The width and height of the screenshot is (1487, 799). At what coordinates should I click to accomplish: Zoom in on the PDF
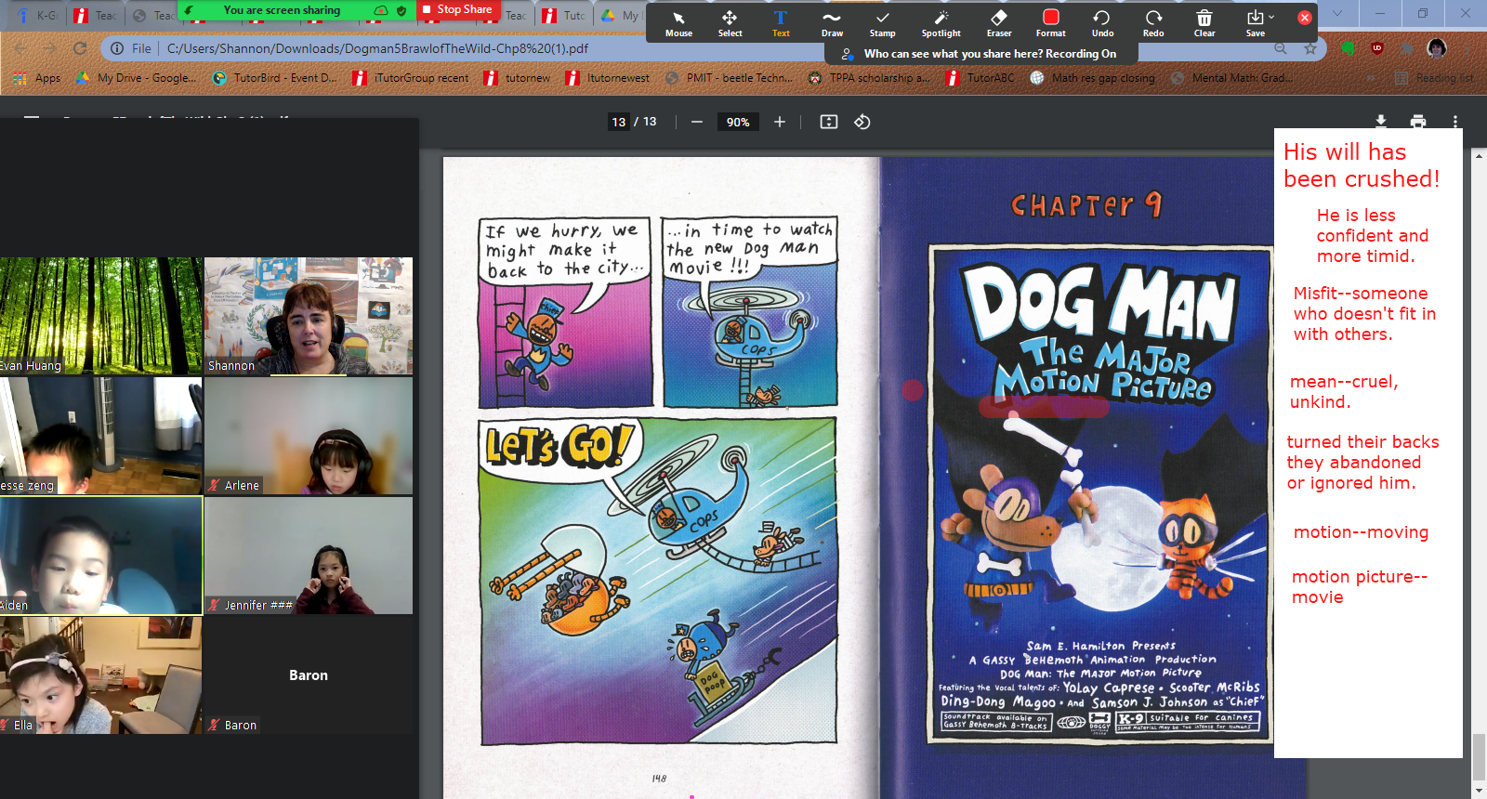click(780, 122)
